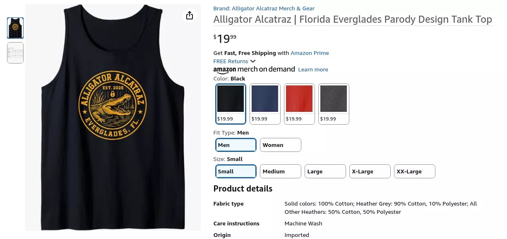
Task: Open the size chart thumbnail
Action: (15, 53)
